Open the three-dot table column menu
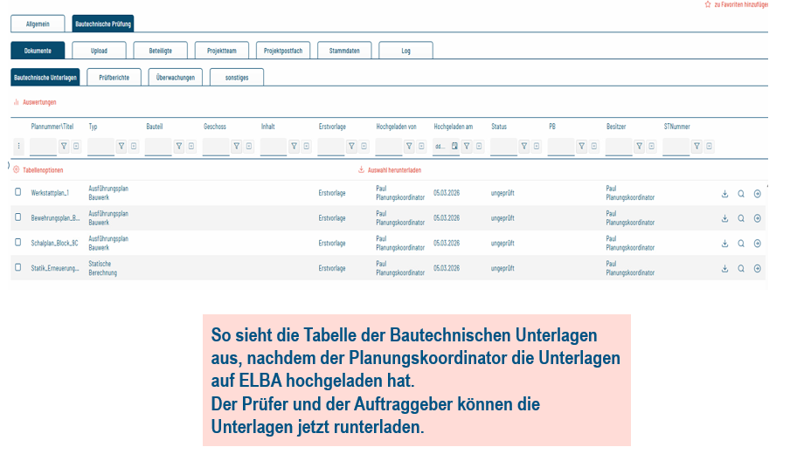This screenshot has width=797, height=454. tap(19, 147)
